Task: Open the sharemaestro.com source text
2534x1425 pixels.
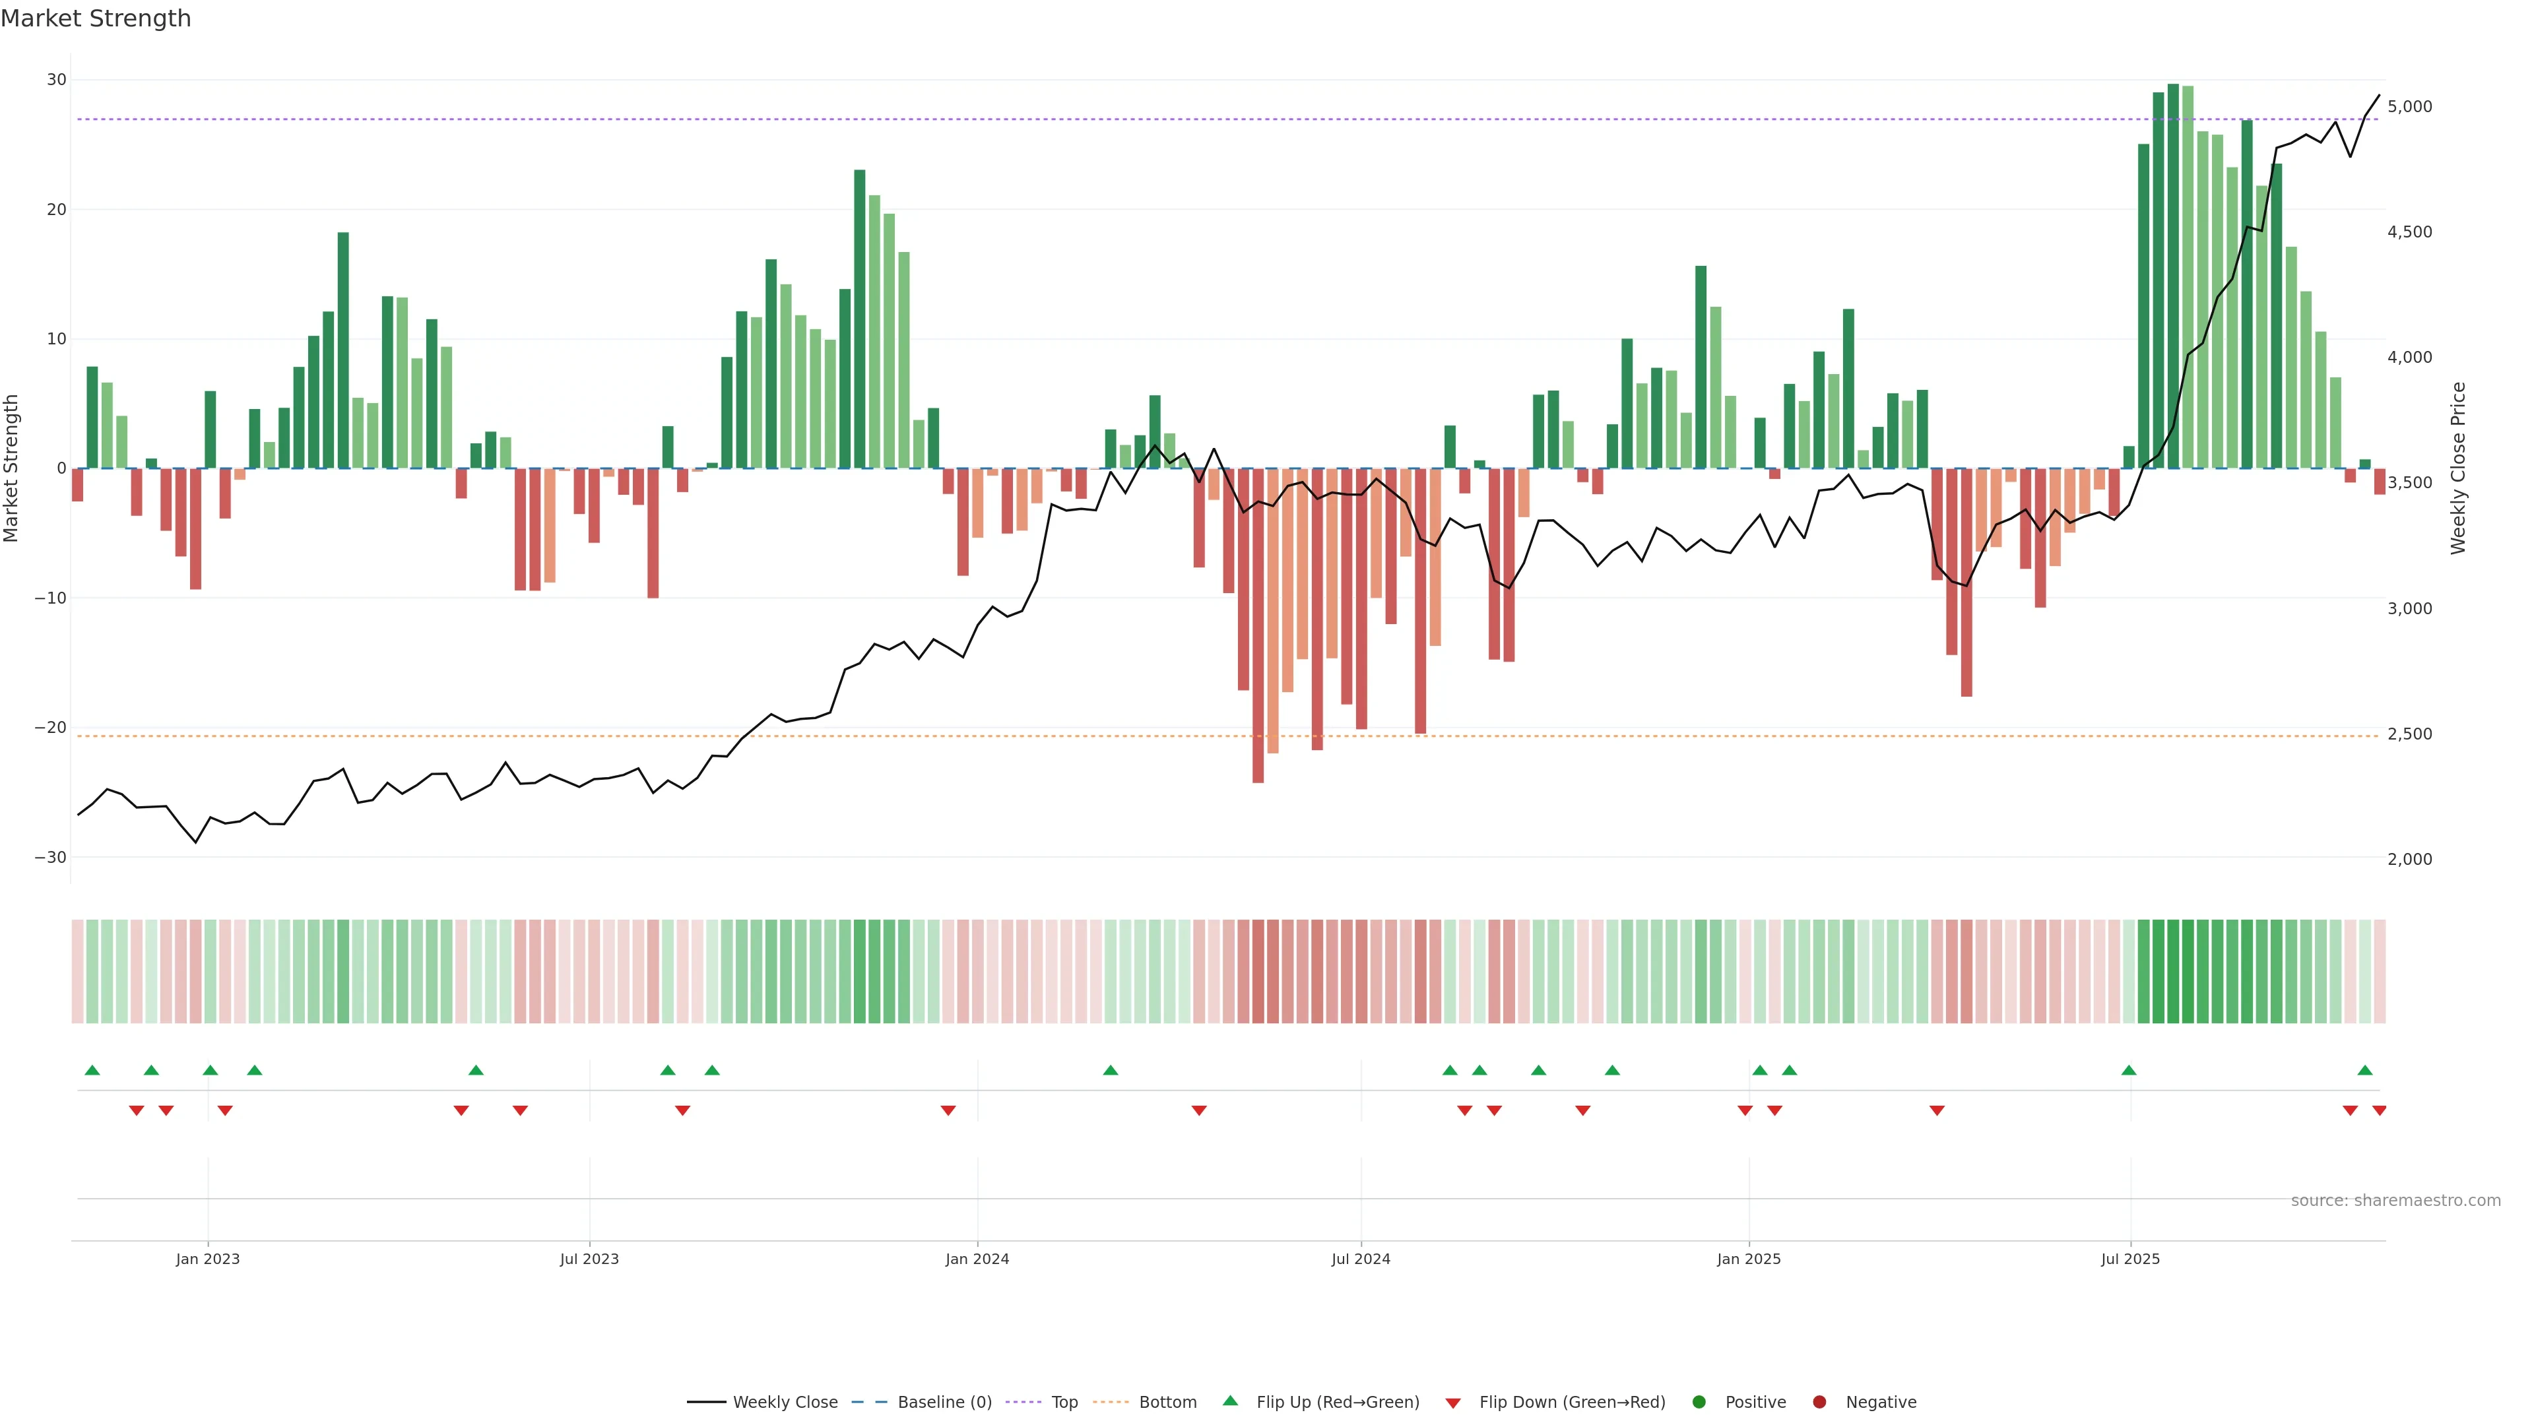Action: pyautogui.click(x=2395, y=1201)
